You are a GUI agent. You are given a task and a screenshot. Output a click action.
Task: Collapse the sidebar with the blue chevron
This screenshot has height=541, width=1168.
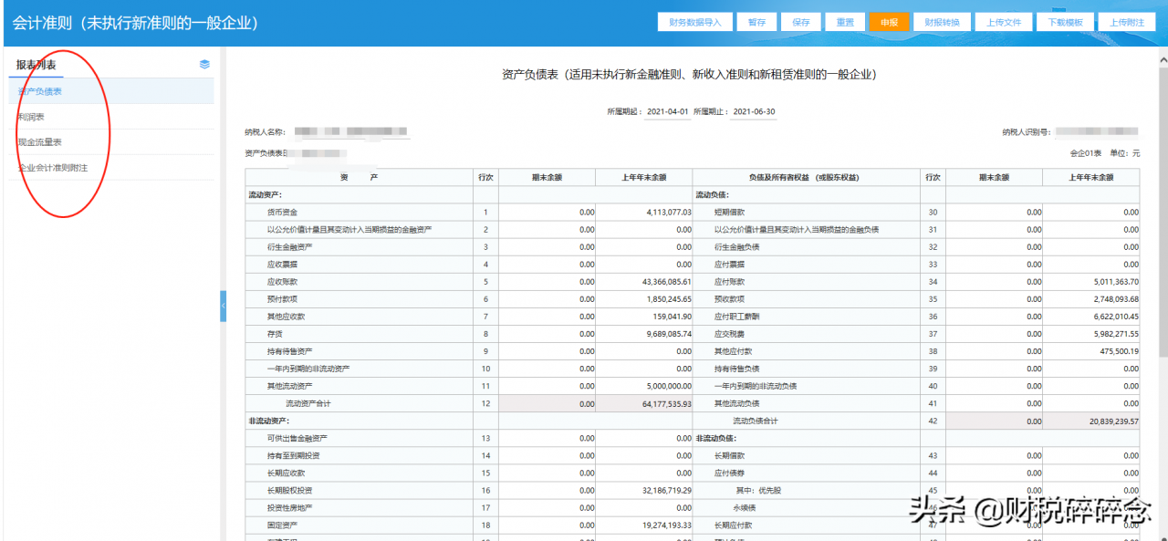224,307
